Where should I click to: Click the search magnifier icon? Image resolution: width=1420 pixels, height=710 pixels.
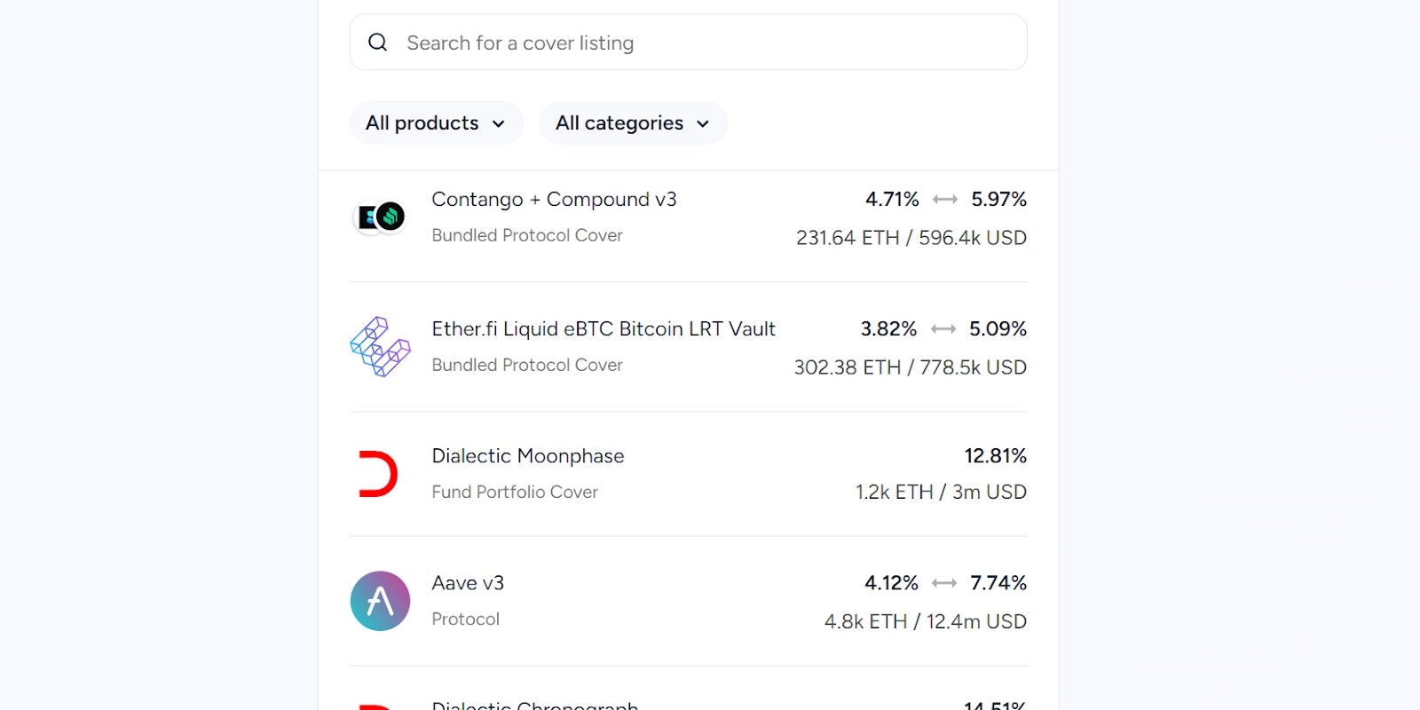[x=377, y=43]
